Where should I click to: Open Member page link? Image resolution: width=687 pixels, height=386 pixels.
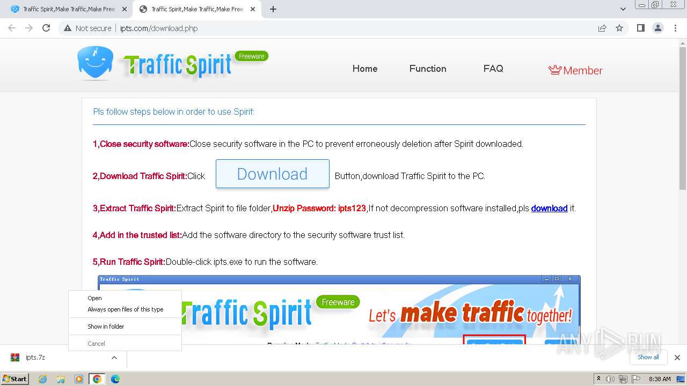pyautogui.click(x=575, y=70)
